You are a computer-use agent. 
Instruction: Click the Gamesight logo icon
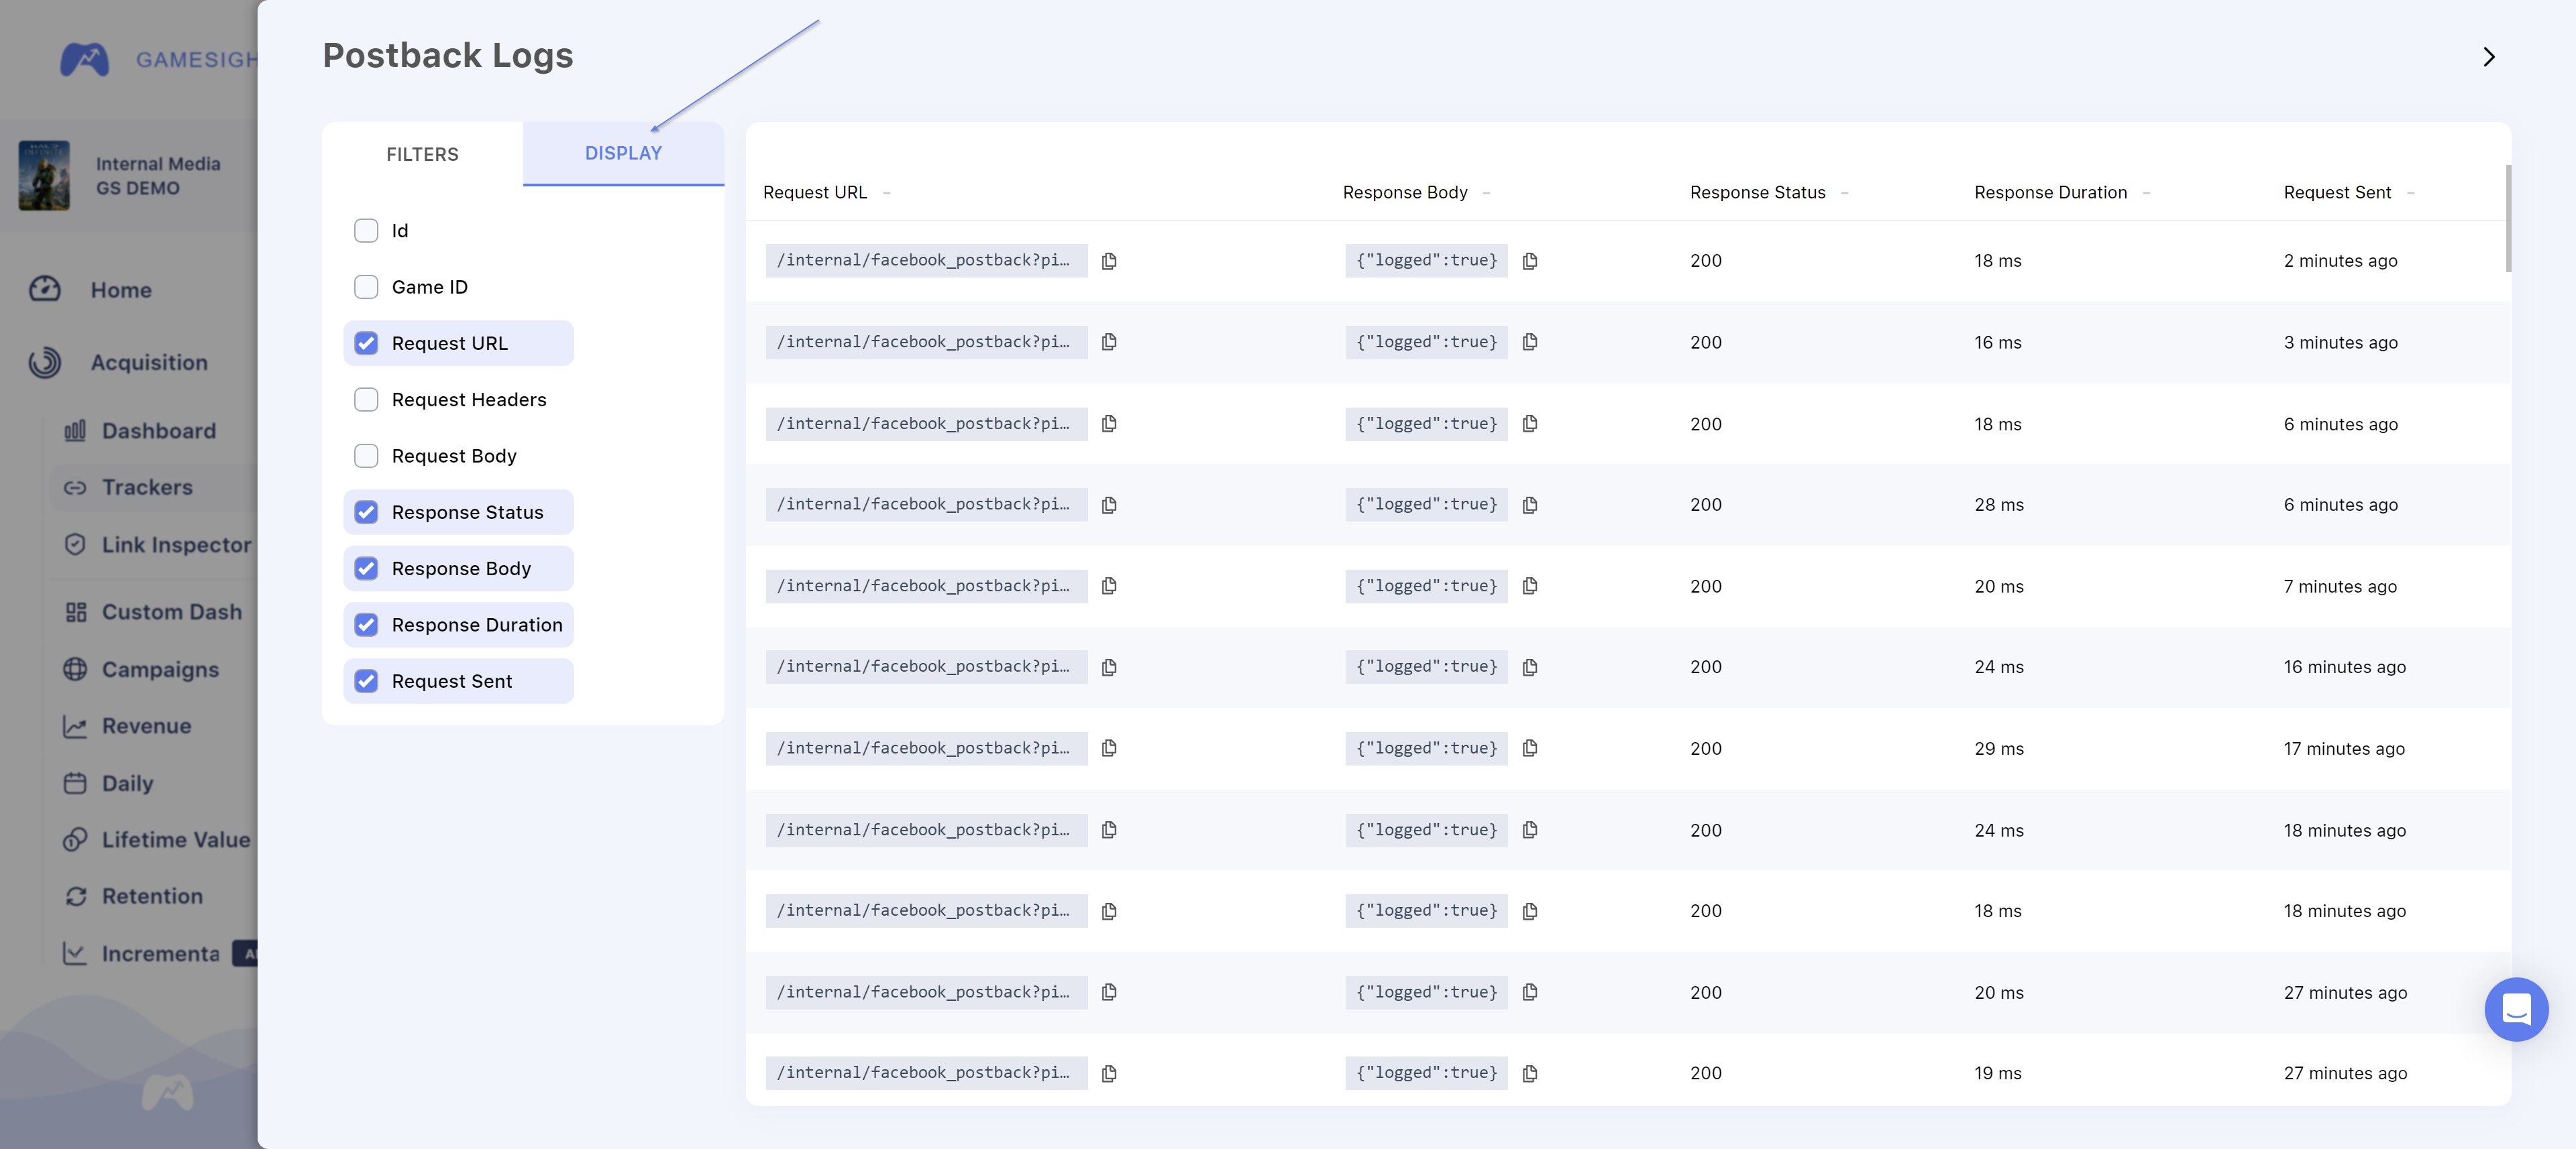[x=84, y=60]
